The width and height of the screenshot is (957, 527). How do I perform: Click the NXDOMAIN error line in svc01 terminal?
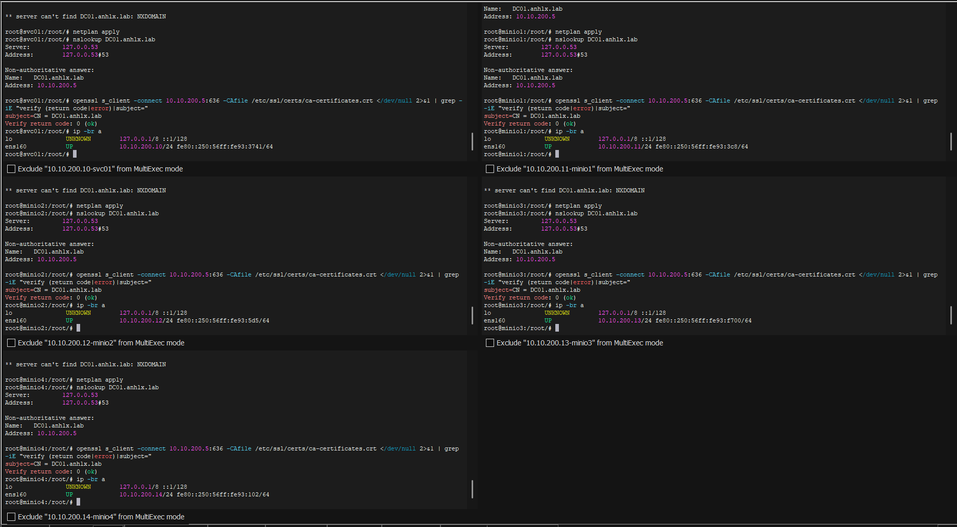pyautogui.click(x=85, y=17)
